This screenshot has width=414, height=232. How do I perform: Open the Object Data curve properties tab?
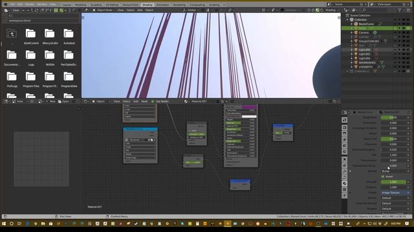coord(345,177)
